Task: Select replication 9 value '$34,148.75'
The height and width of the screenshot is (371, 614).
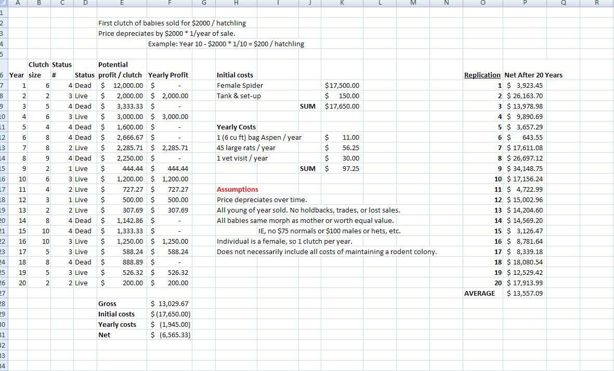Action: coord(525,169)
